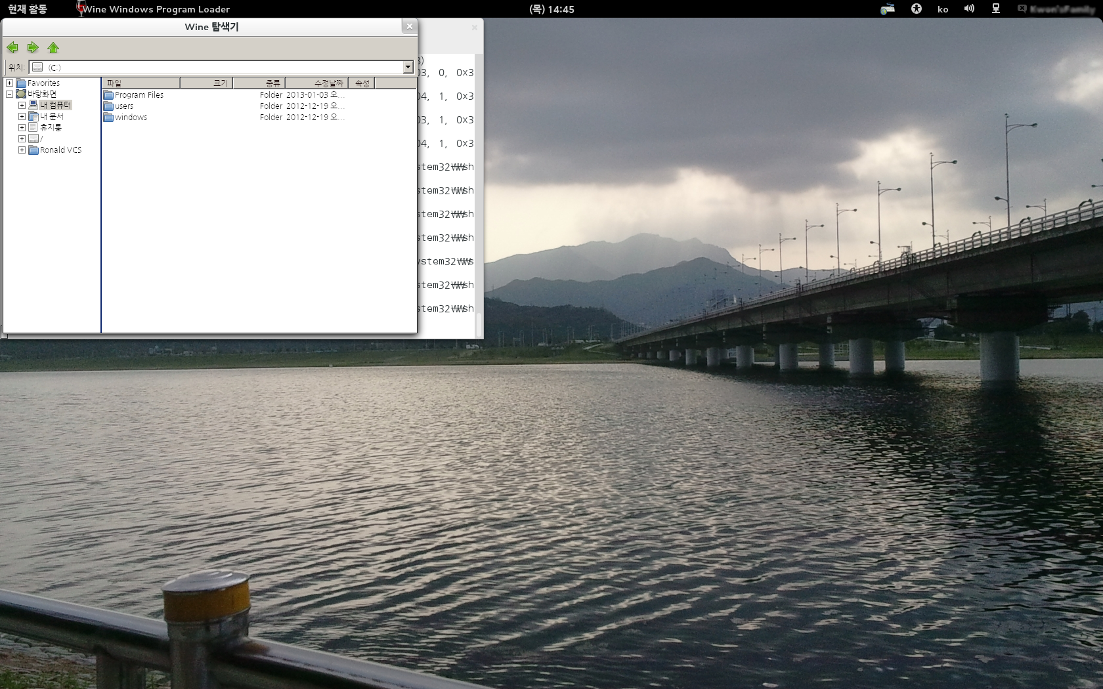
Task: Select the 내 컴퓨터 label in tree
Action: point(56,105)
